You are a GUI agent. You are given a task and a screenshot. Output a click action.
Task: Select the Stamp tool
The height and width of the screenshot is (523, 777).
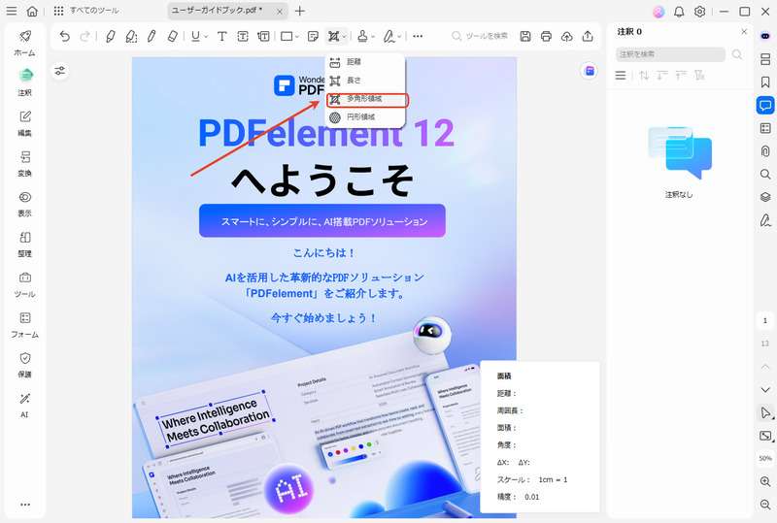point(362,36)
